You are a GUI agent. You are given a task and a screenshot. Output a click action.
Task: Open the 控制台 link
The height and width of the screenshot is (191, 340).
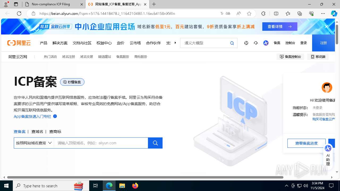point(290,43)
